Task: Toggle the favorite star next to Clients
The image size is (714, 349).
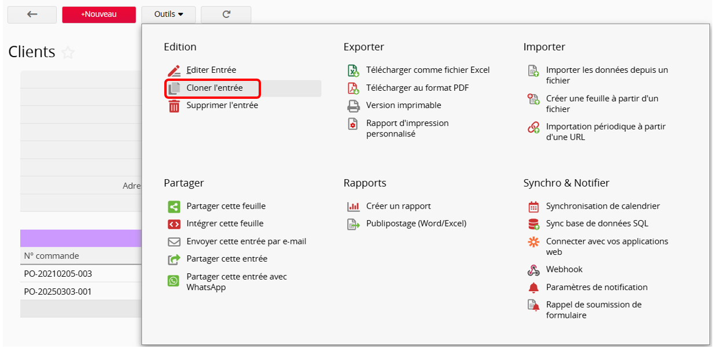Action: 68,53
